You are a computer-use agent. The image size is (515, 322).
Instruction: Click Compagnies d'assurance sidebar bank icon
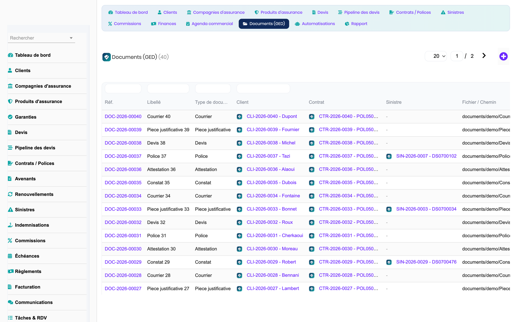[10, 86]
